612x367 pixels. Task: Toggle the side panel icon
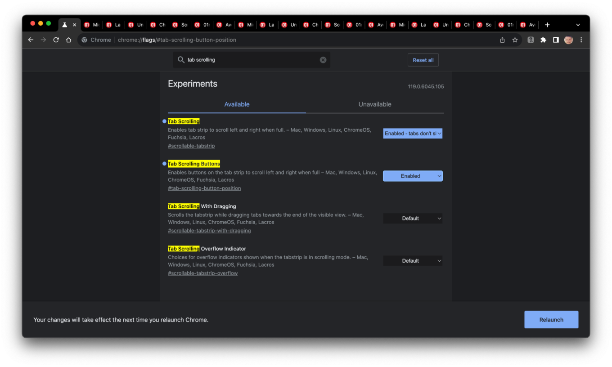pos(556,40)
